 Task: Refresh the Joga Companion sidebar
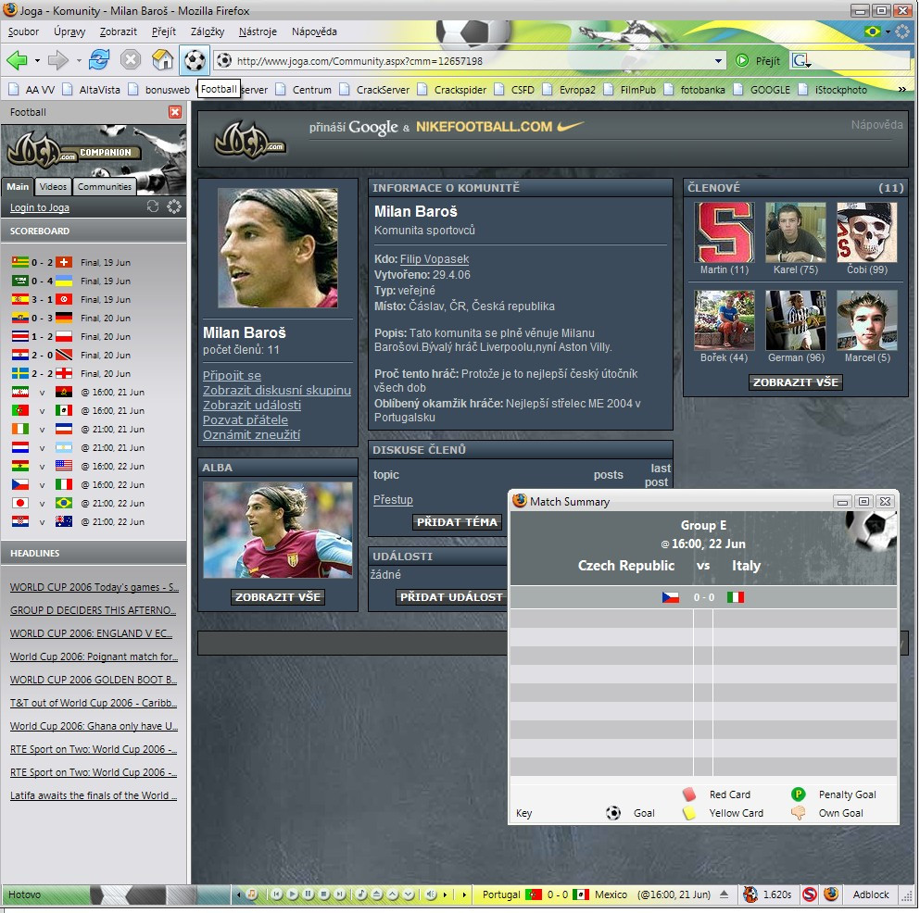(153, 206)
